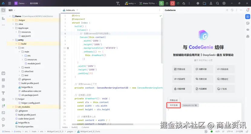Select module.json5 in project tree
The width and height of the screenshot is (251, 134).
pyautogui.click(x=34, y=63)
